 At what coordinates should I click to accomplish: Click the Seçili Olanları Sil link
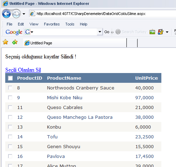(23, 70)
